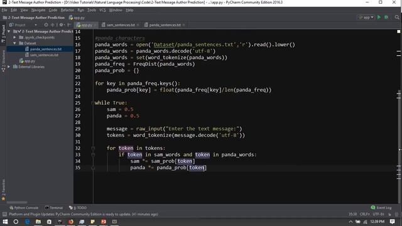Hide the Project panel with hide icon
The width and height of the screenshot is (402, 226).
click(x=68, y=25)
